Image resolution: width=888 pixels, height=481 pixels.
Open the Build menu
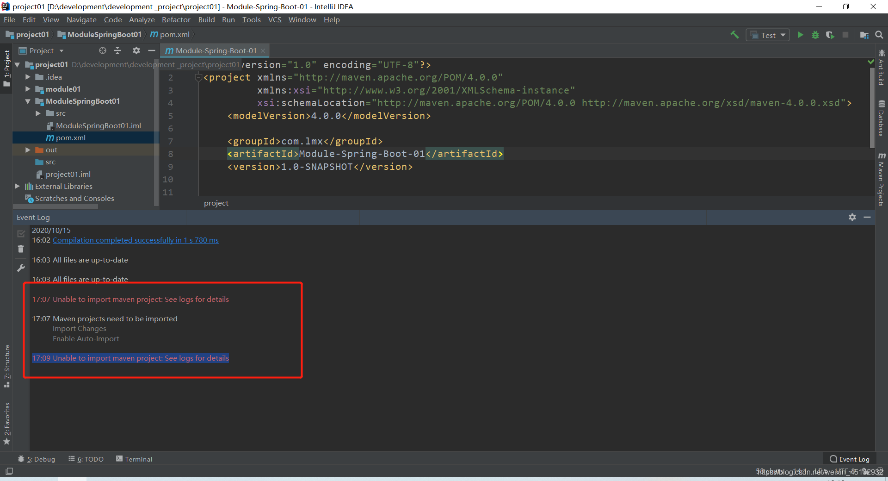[206, 20]
